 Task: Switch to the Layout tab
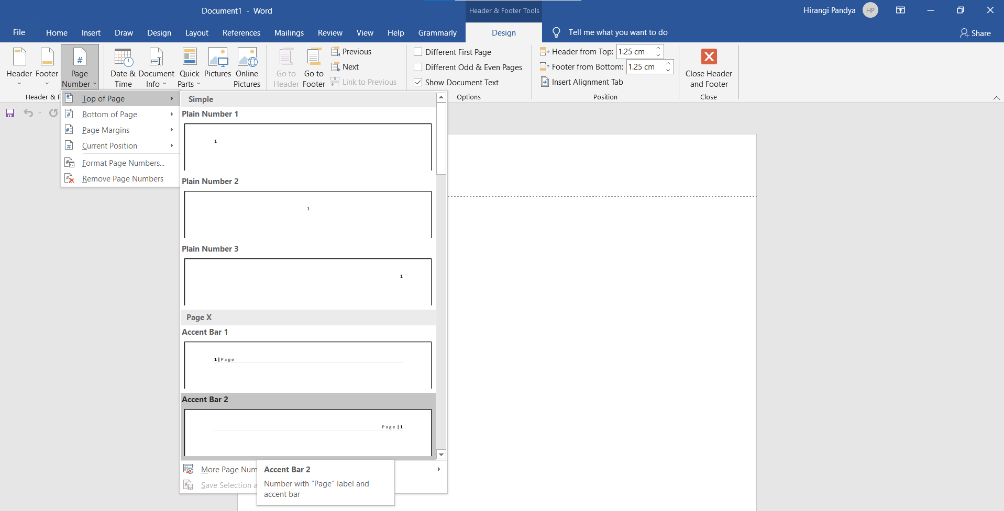[x=197, y=33]
